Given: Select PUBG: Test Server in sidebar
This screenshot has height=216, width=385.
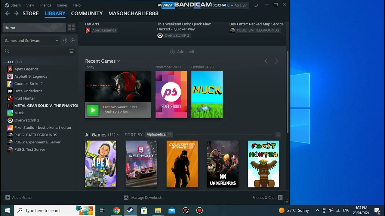Looking at the screenshot, I should point(30,149).
